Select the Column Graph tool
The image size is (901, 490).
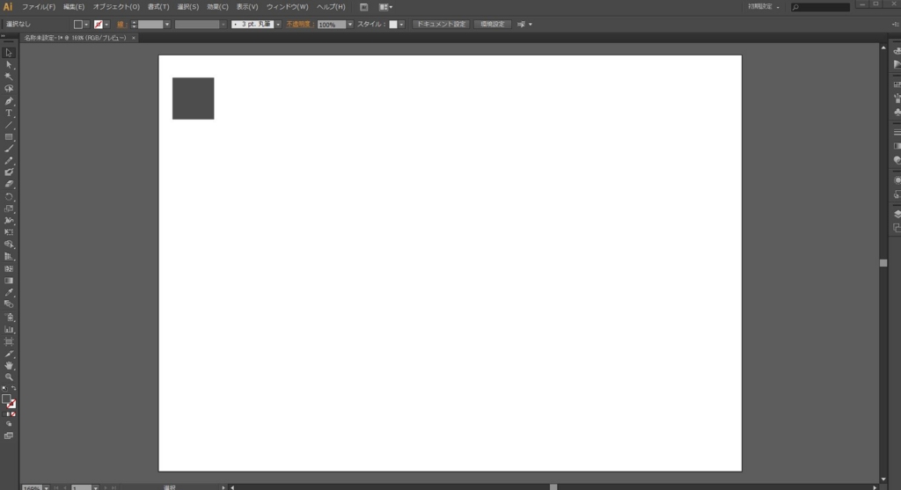click(x=9, y=330)
